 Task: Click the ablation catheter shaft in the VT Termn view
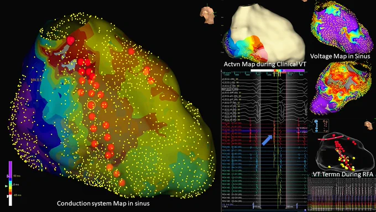click(331, 138)
